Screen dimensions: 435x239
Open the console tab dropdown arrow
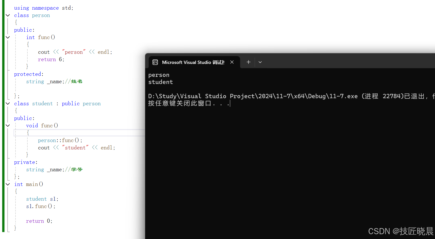(260, 62)
